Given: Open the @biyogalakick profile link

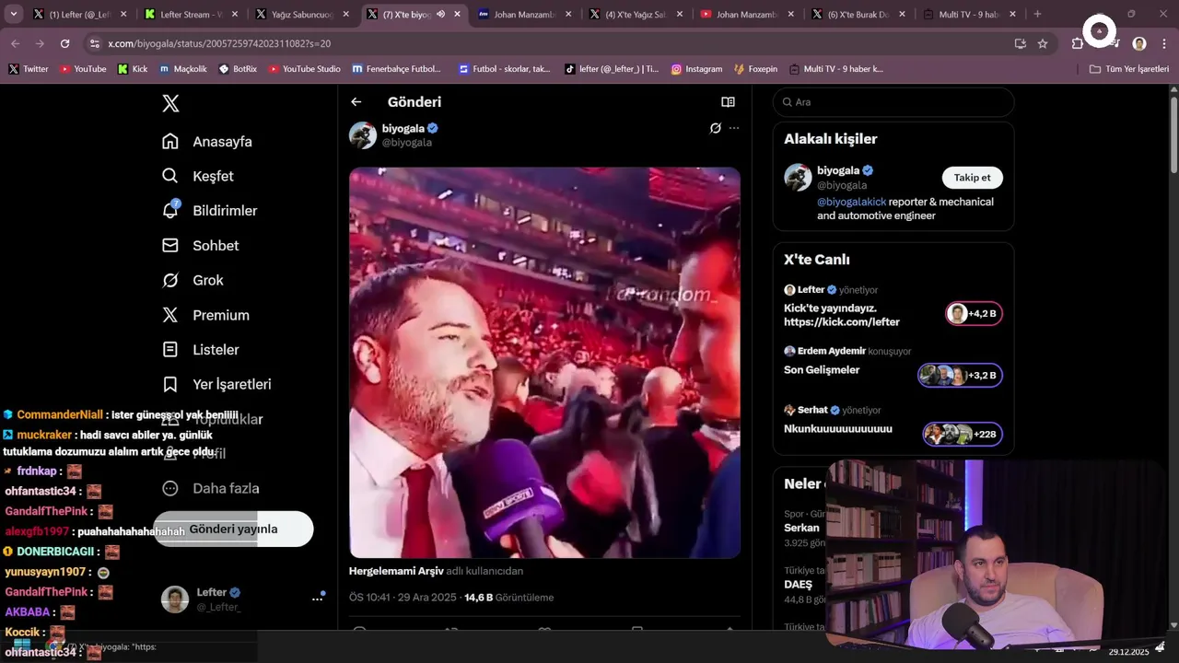Looking at the screenshot, I should point(851,202).
